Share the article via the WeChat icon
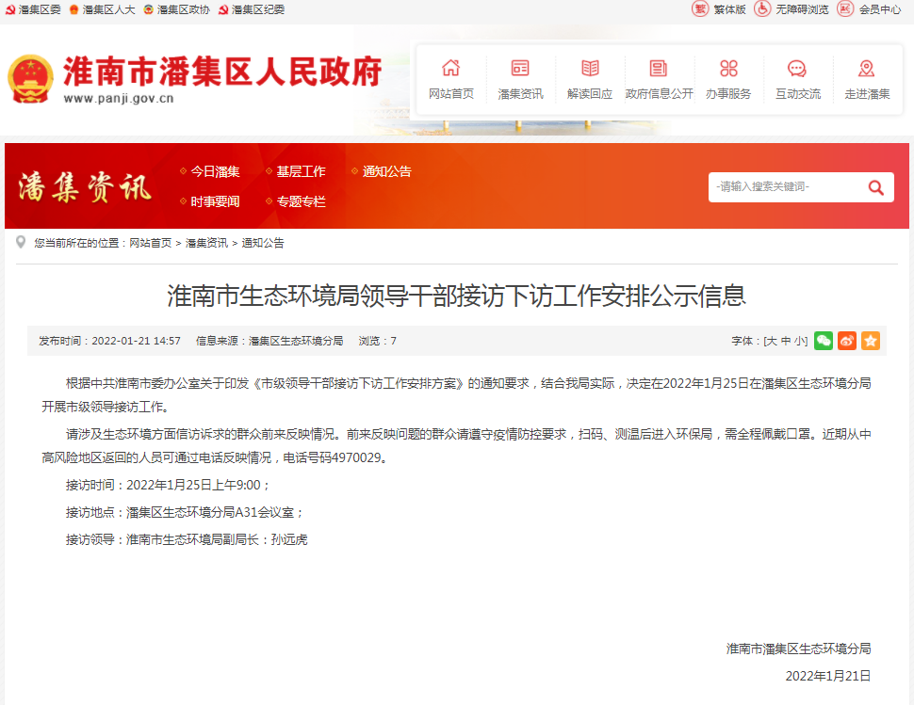Image resolution: width=914 pixels, height=705 pixels. 823,340
